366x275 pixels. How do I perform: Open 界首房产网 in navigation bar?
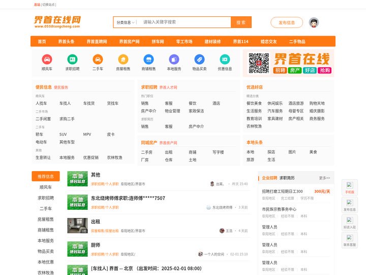(129, 42)
